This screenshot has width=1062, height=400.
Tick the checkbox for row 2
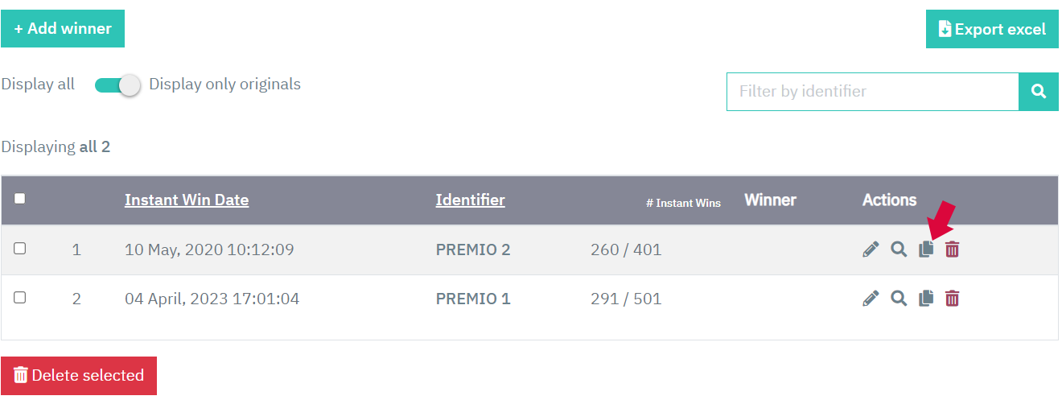pos(20,298)
